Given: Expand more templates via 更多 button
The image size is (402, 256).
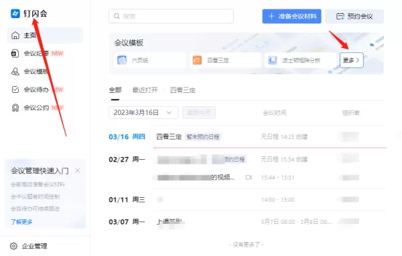Looking at the screenshot, I should point(352,60).
